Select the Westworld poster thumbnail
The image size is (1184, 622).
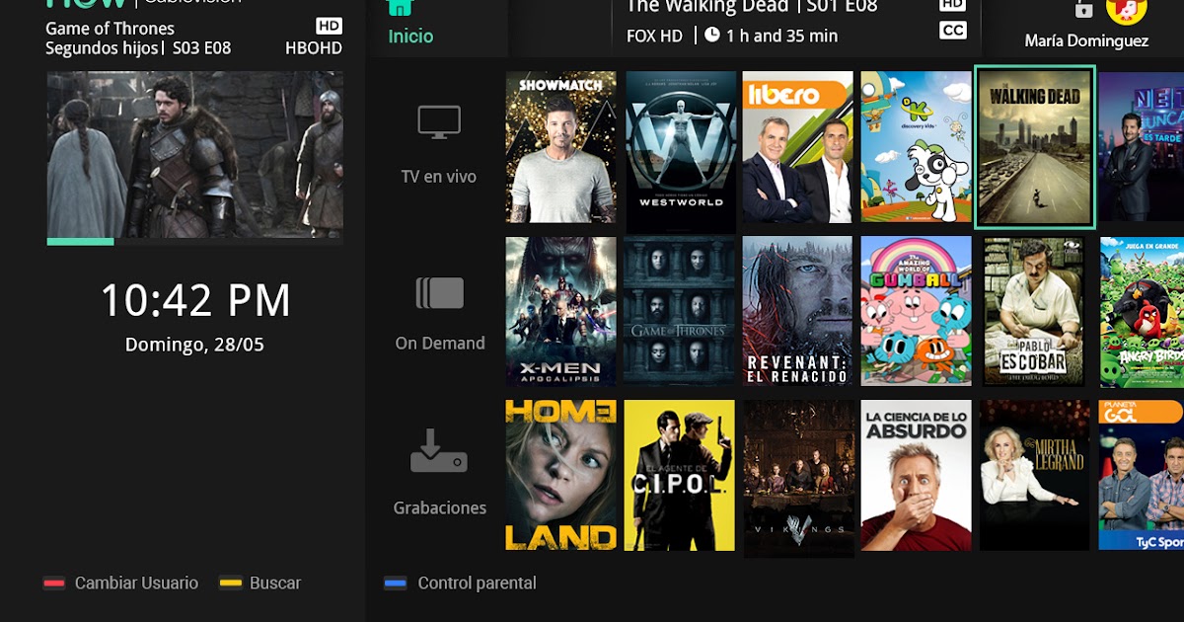click(x=680, y=146)
